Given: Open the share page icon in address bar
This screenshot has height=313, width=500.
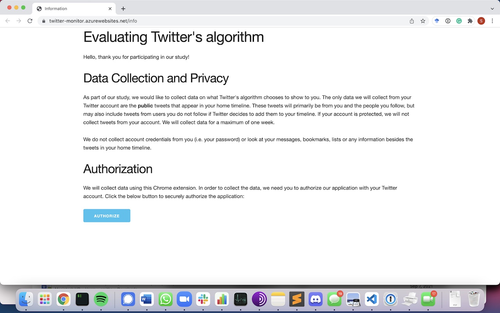Looking at the screenshot, I should tap(412, 21).
